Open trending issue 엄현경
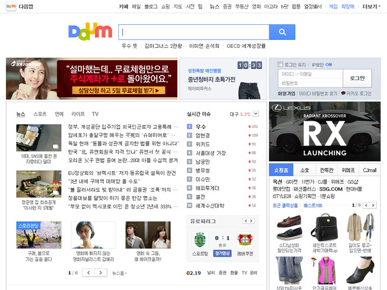This screenshot has width=387, height=290. click(203, 135)
